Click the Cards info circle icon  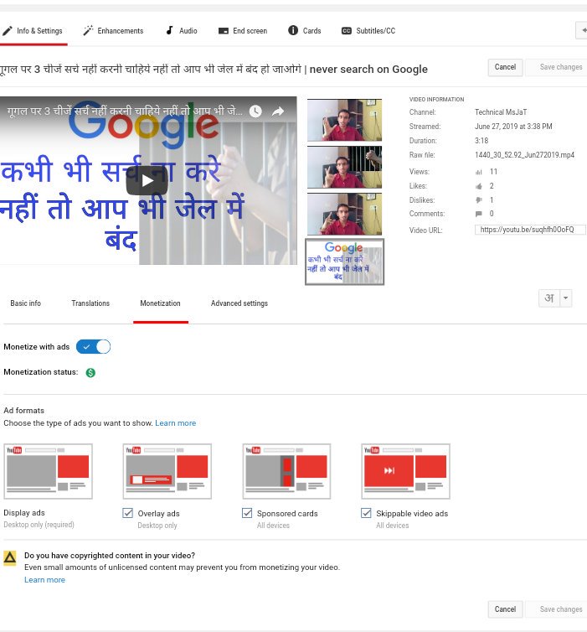click(x=293, y=31)
